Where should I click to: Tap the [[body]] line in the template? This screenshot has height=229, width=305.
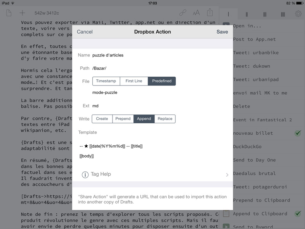[87, 156]
